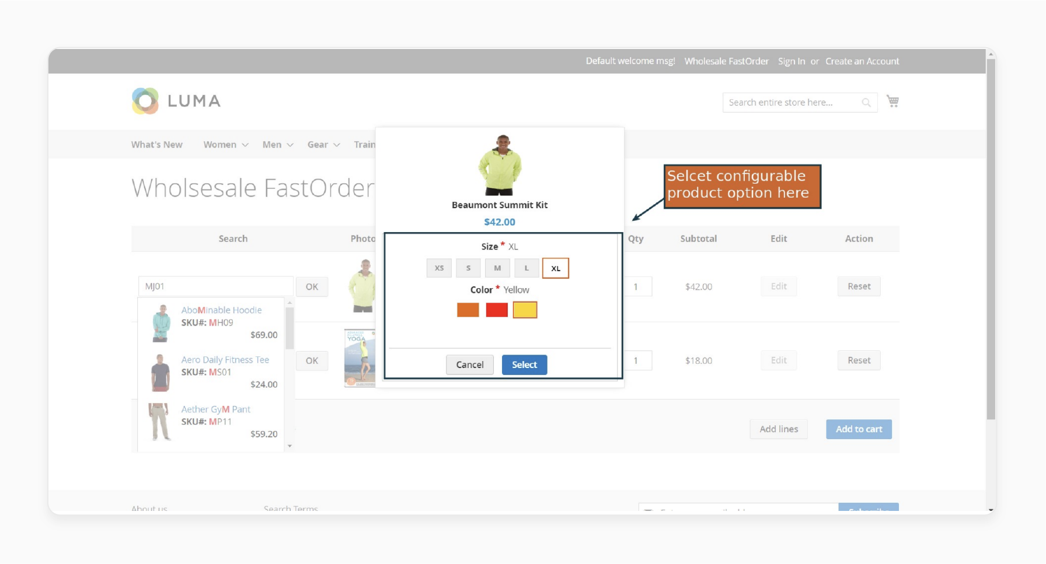The image size is (1046, 564).
Task: Click Edit in the $18.00 row
Action: [779, 360]
